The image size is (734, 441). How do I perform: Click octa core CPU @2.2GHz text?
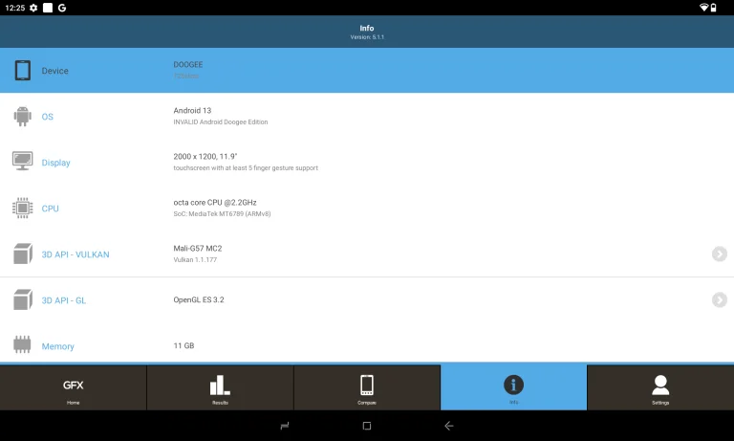tap(215, 203)
